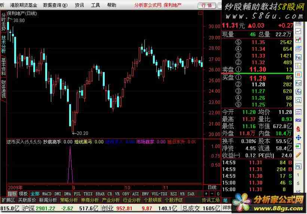Select the 模板 tab at the bottom
Viewport: 307px width, 214px height.
pyautogui.click(x=23, y=194)
